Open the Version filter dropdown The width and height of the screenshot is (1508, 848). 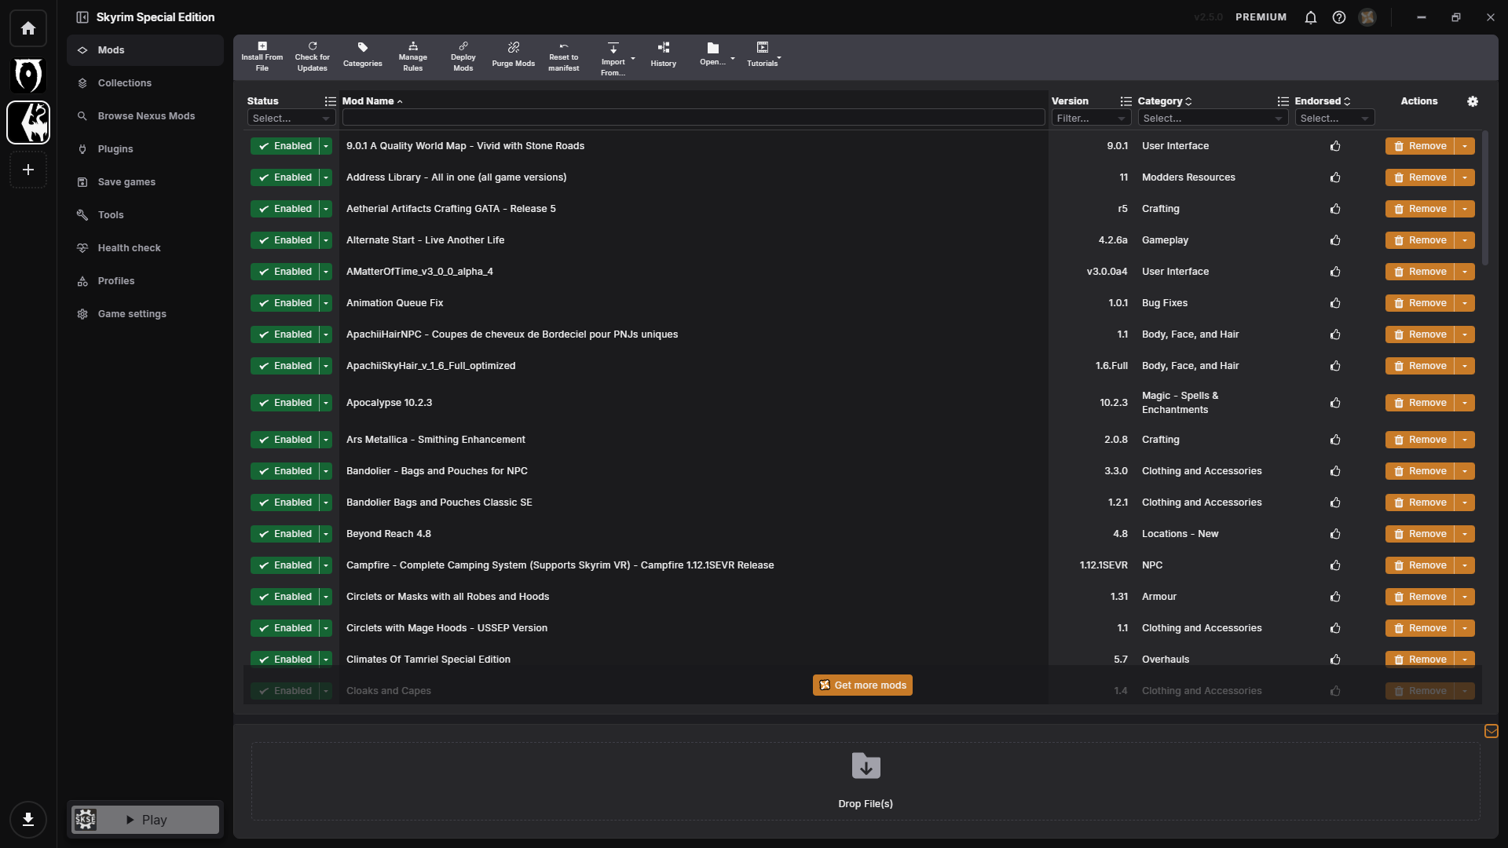click(1091, 119)
